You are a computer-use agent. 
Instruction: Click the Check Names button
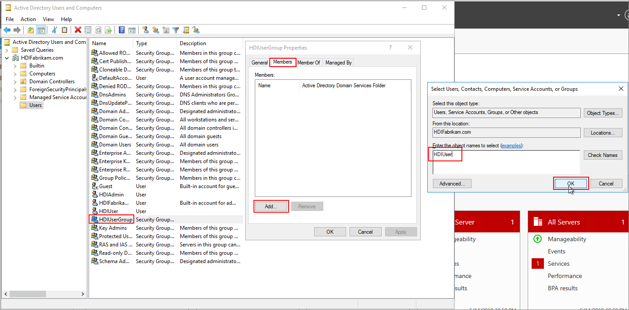click(x=603, y=155)
